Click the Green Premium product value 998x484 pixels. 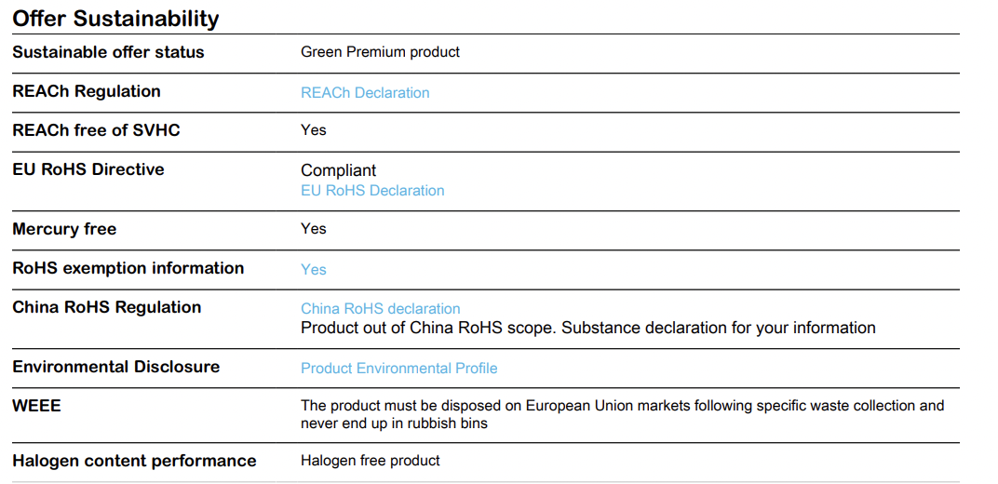(380, 52)
